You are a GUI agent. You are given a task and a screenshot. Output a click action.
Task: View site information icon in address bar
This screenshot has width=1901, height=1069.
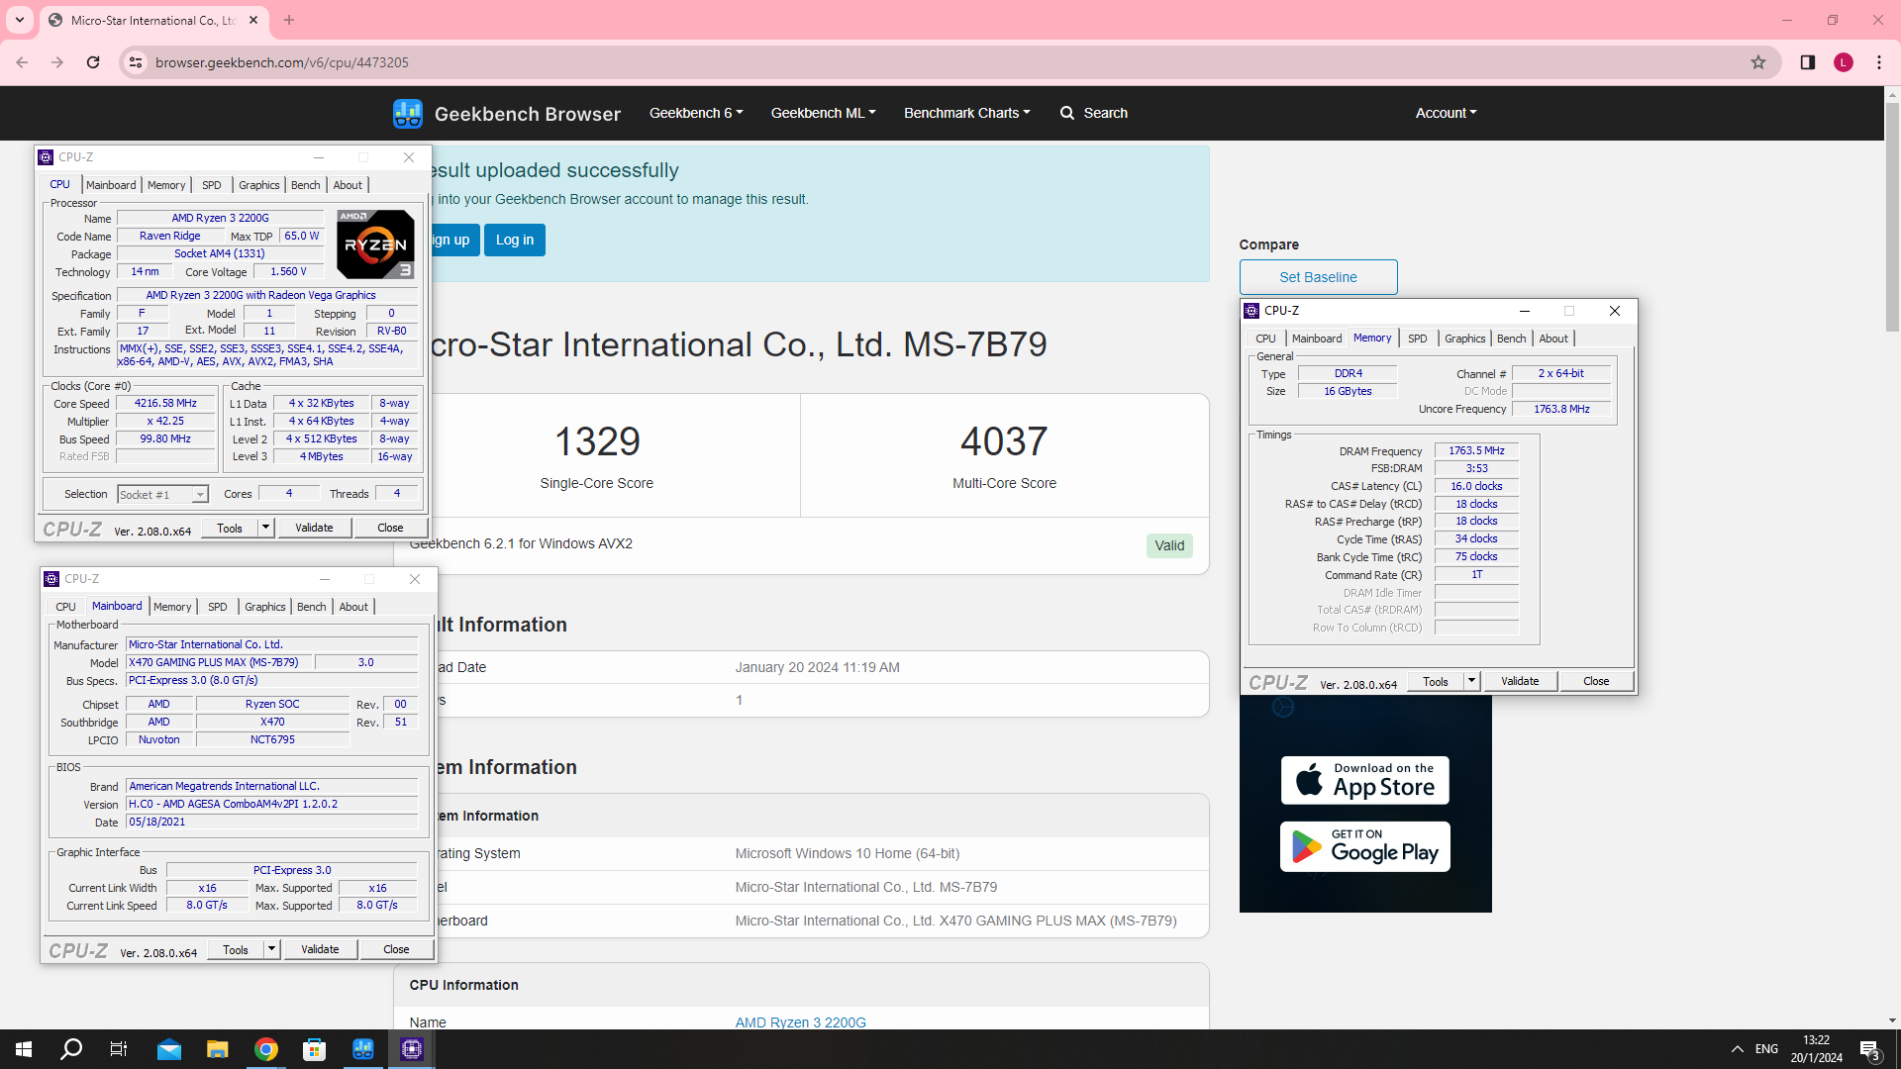(x=136, y=62)
